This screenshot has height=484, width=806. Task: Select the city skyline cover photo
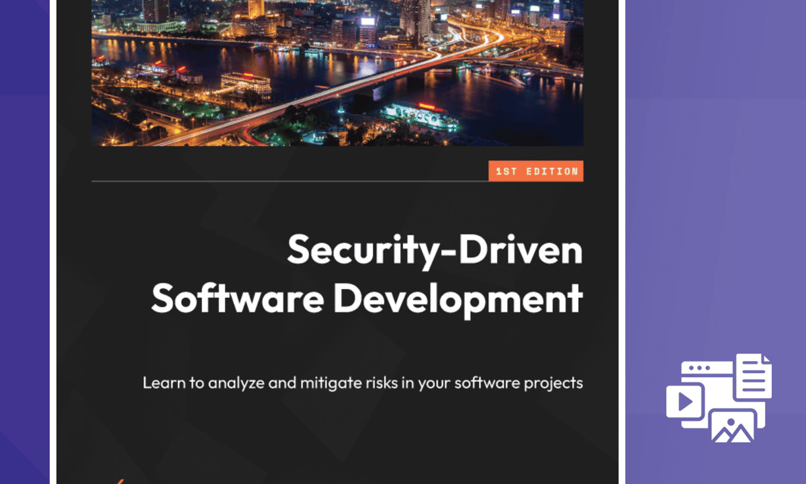337,73
